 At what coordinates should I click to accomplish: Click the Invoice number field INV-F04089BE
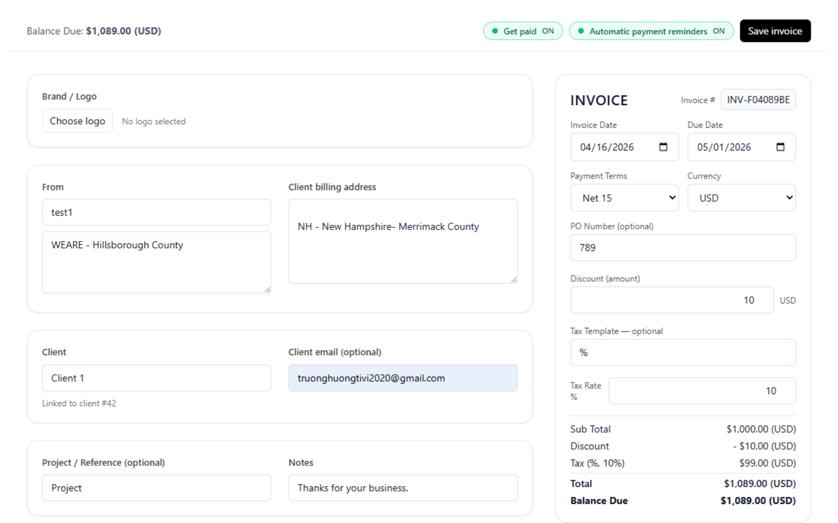click(758, 99)
